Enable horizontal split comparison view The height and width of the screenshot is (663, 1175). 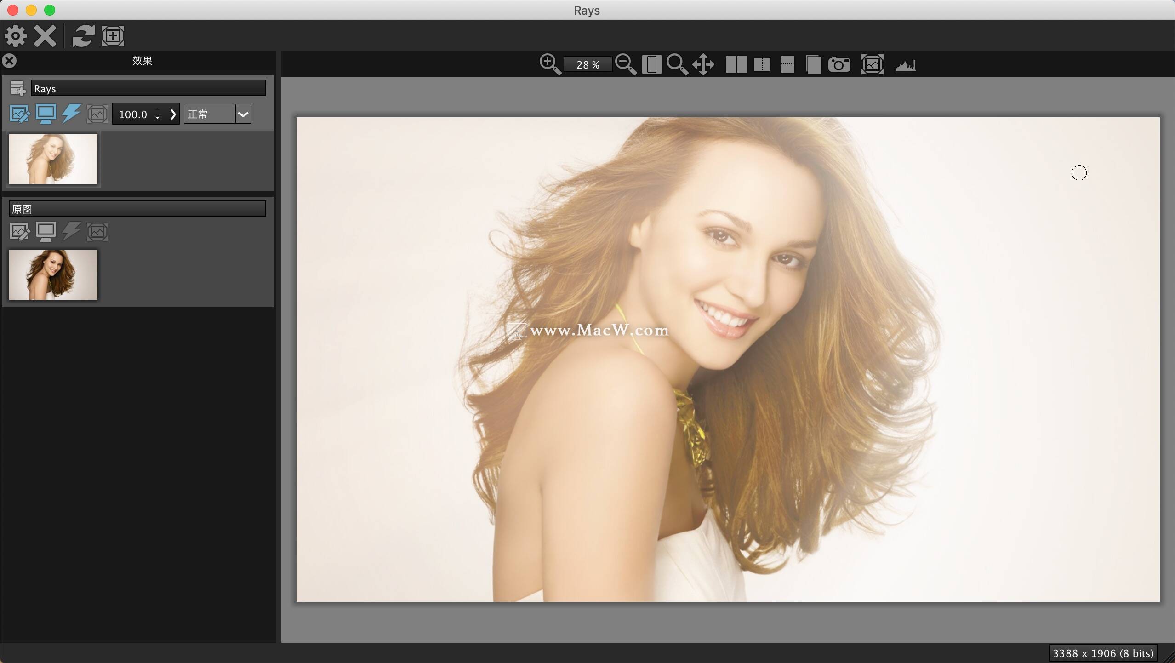coord(787,64)
